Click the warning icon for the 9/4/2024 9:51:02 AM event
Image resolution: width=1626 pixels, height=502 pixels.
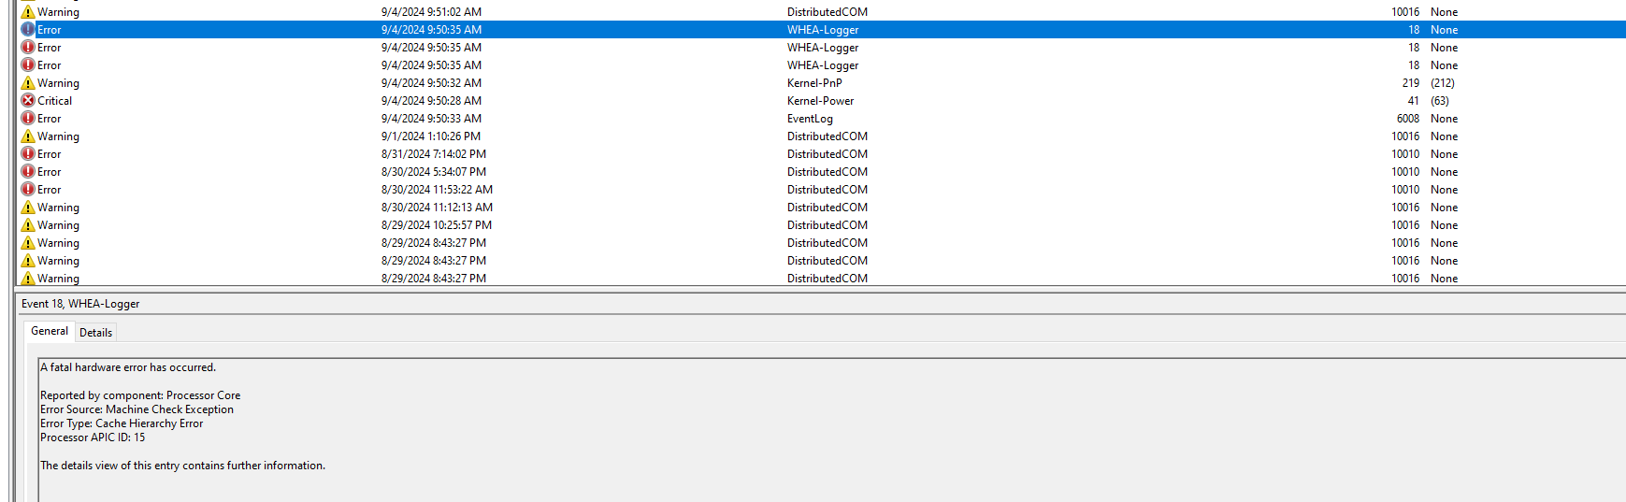coord(28,12)
